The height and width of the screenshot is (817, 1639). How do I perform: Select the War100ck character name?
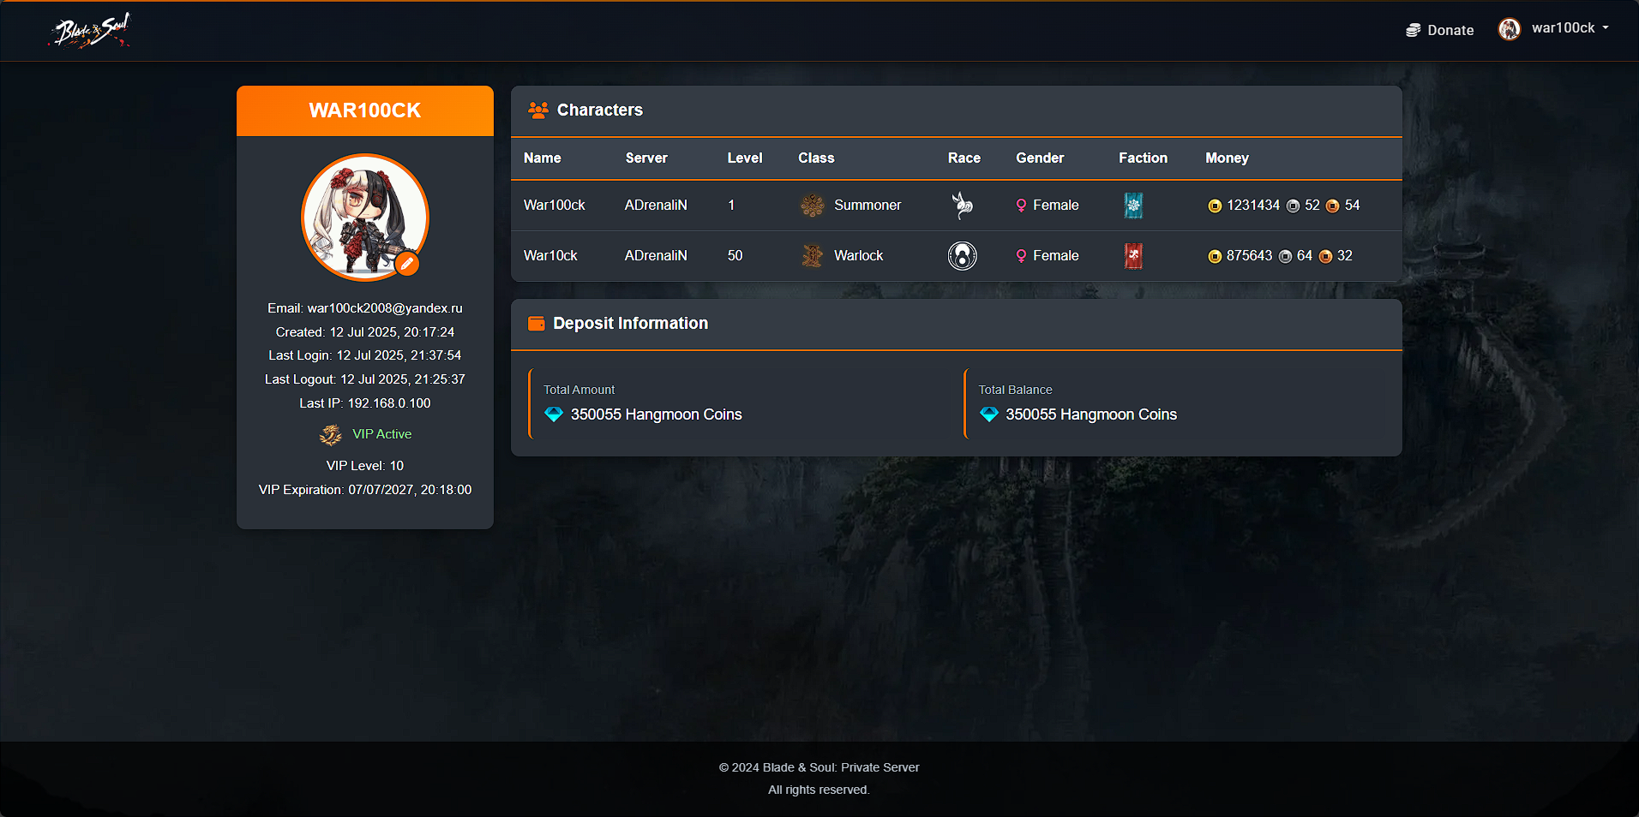(x=555, y=206)
